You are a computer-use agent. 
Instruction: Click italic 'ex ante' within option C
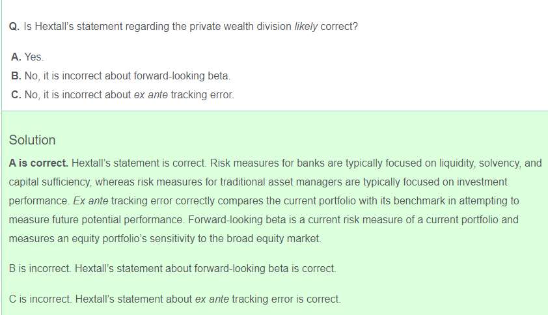tap(150, 95)
